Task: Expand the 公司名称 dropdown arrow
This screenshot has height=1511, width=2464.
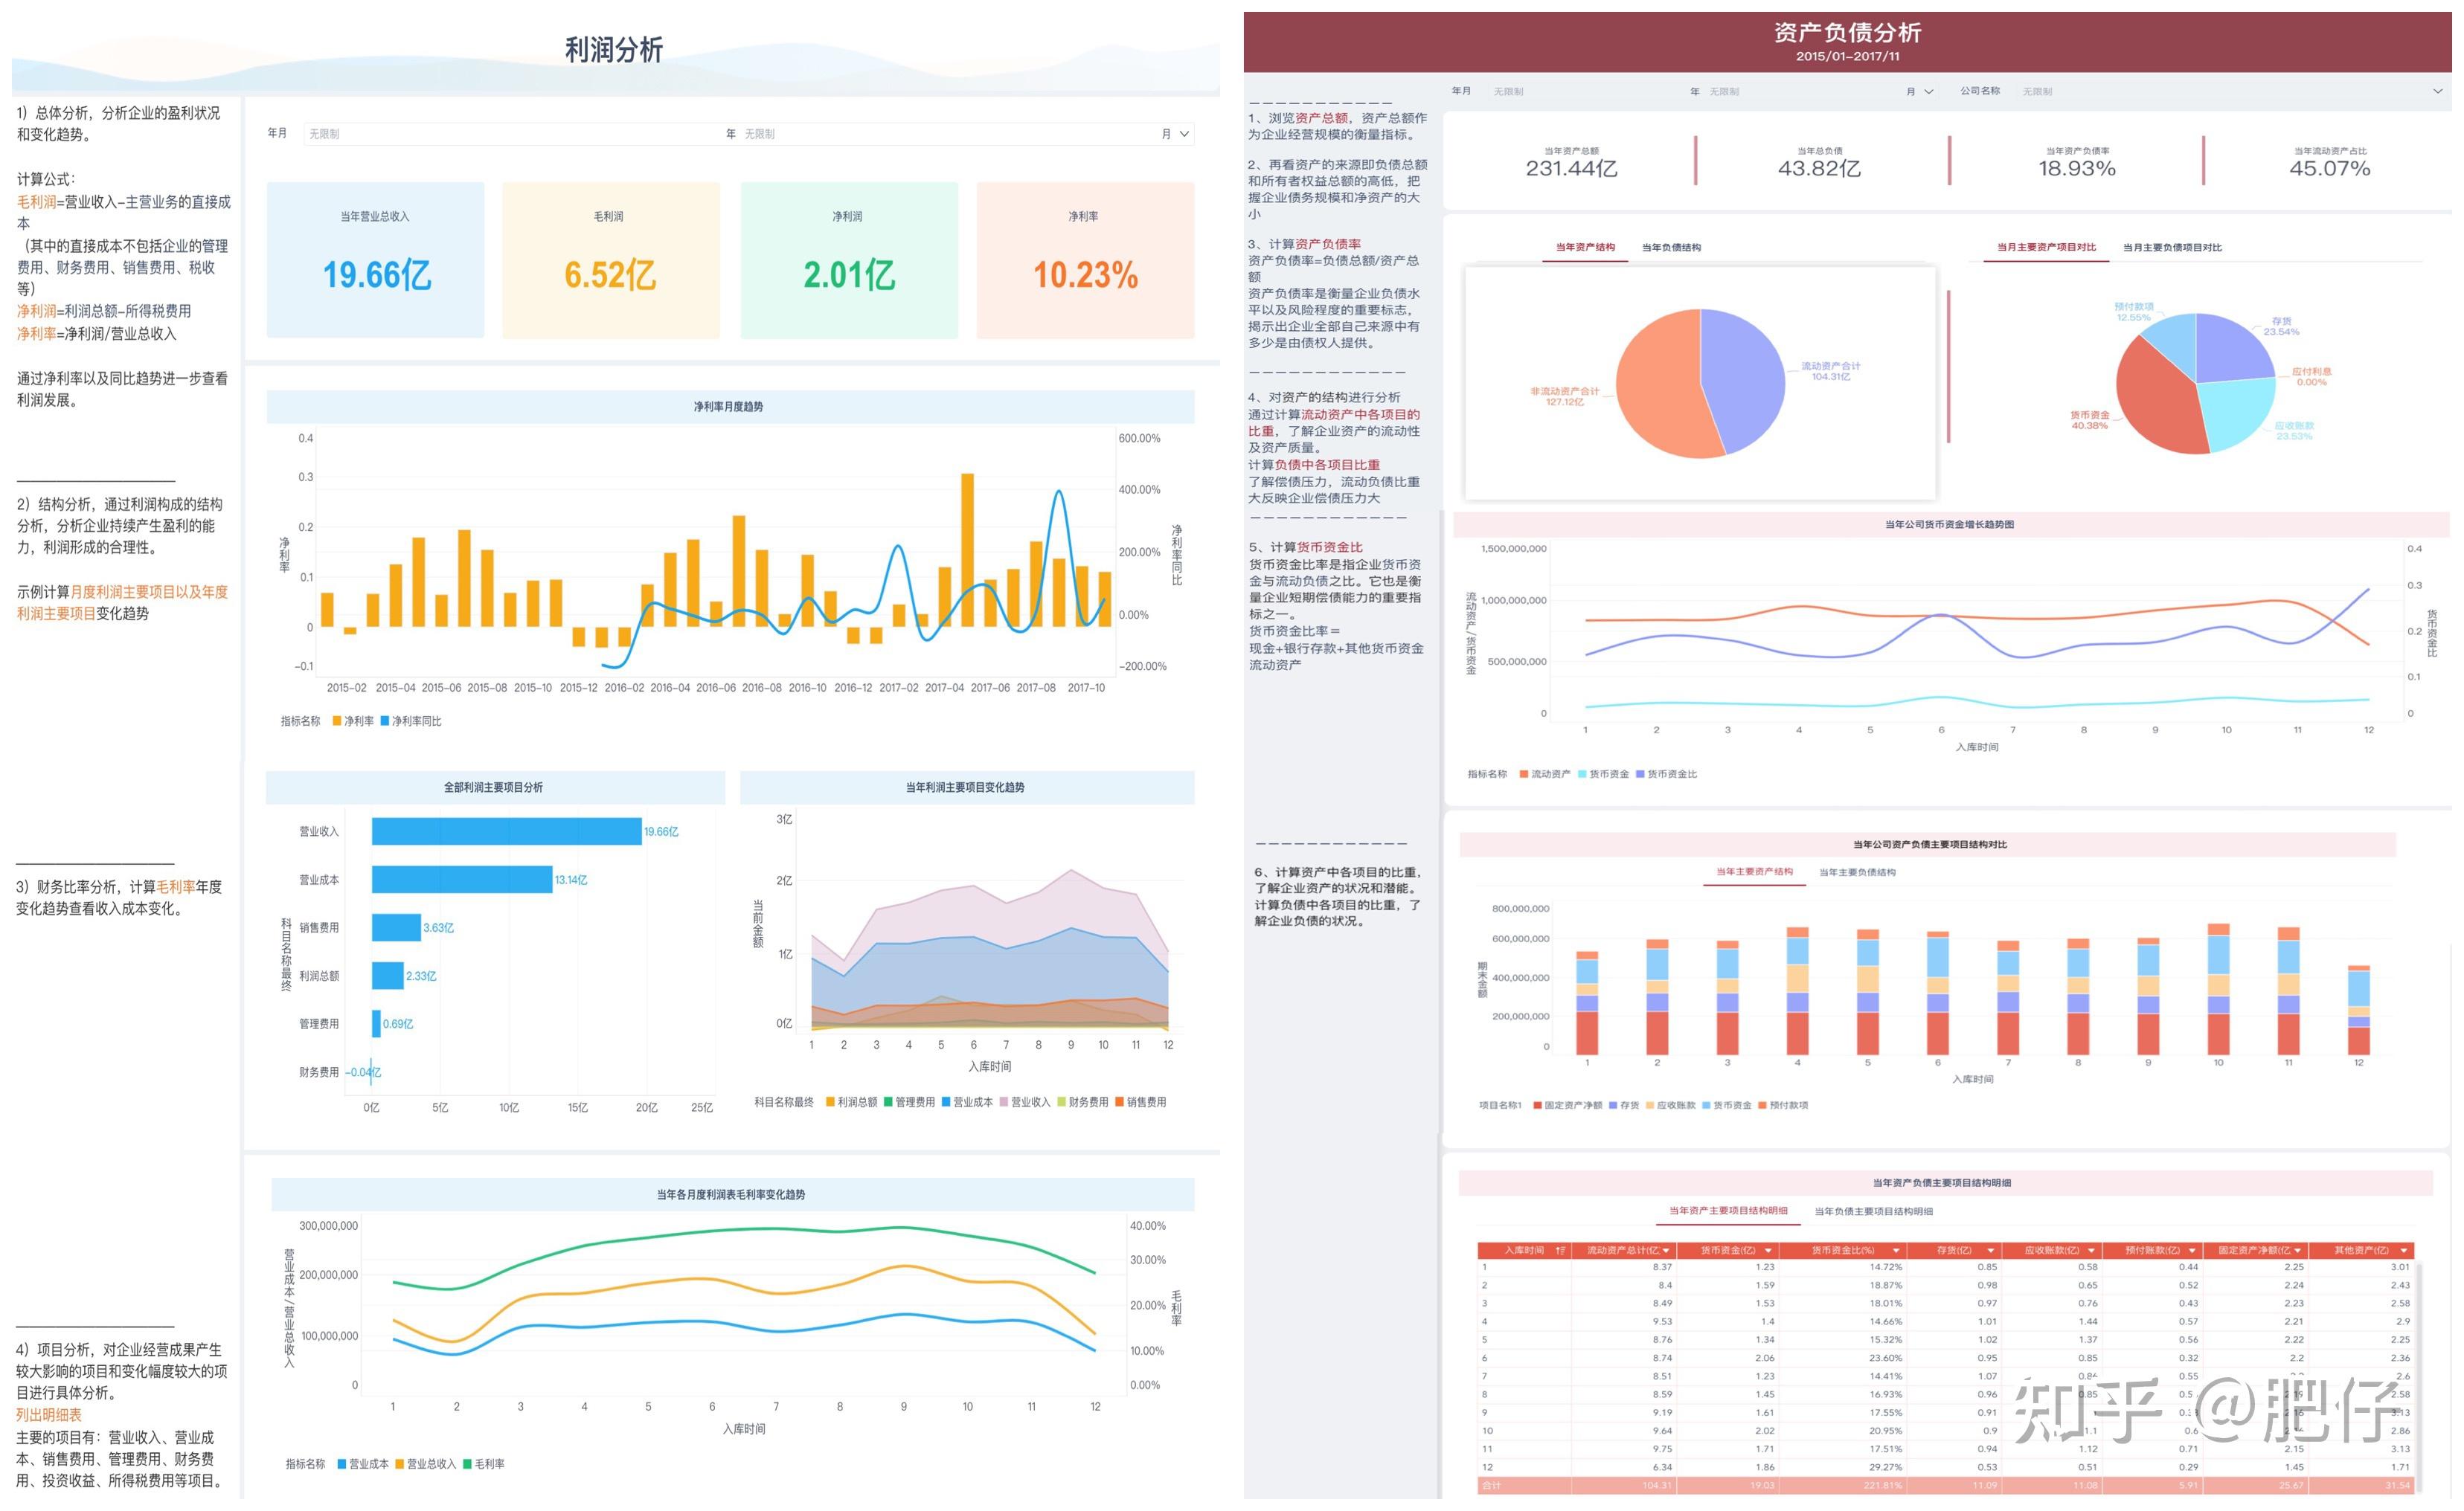Action: click(2437, 92)
